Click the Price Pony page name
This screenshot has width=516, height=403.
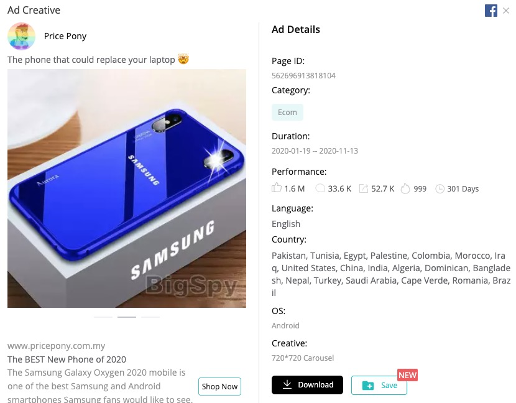[x=65, y=36]
